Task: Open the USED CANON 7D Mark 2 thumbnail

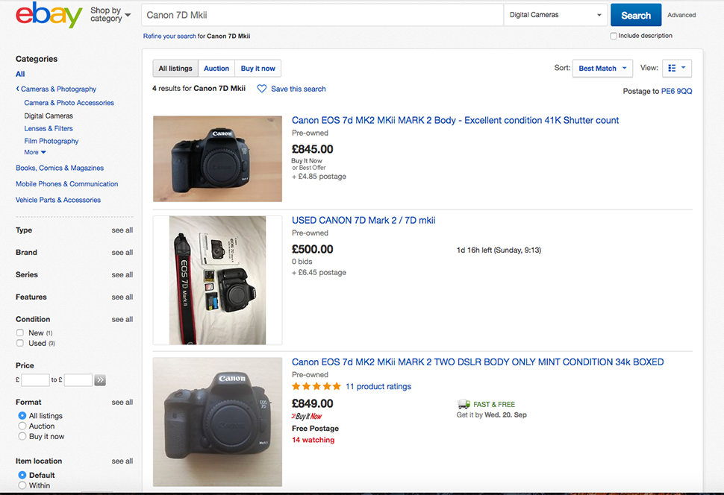Action: (216, 280)
